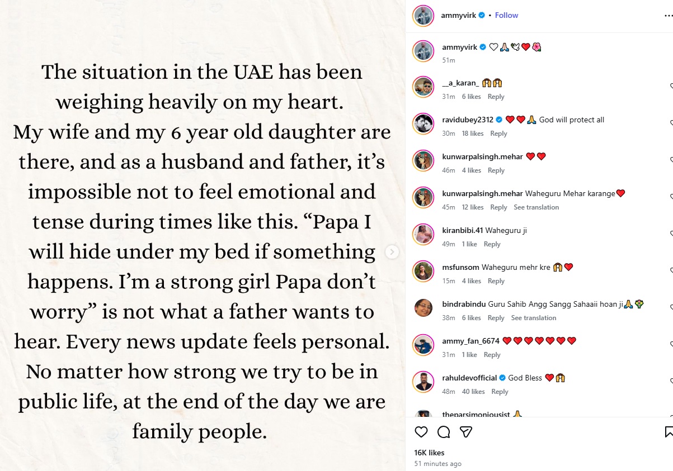Reply to ravidubey2312's comment
This screenshot has height=471, width=673.
498,134
